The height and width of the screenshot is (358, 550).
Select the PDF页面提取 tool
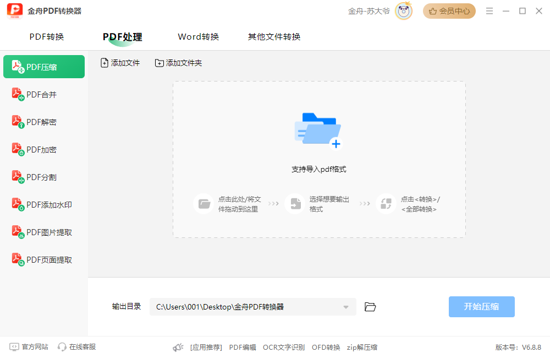49,260
